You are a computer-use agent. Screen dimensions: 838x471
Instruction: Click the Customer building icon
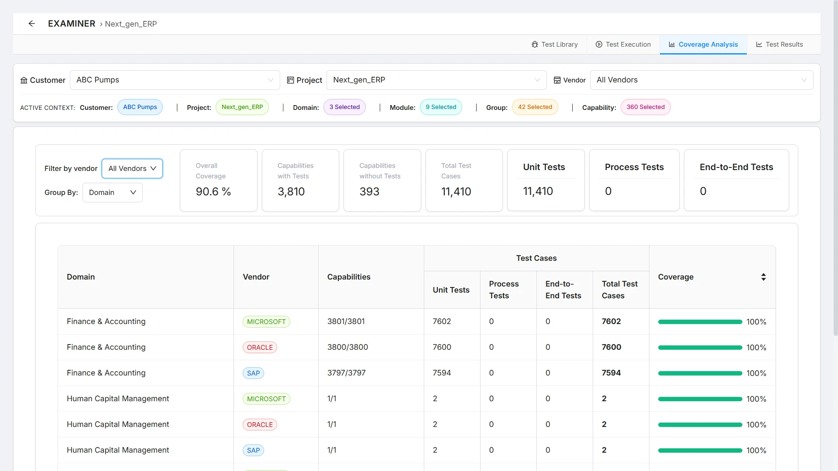[24, 80]
